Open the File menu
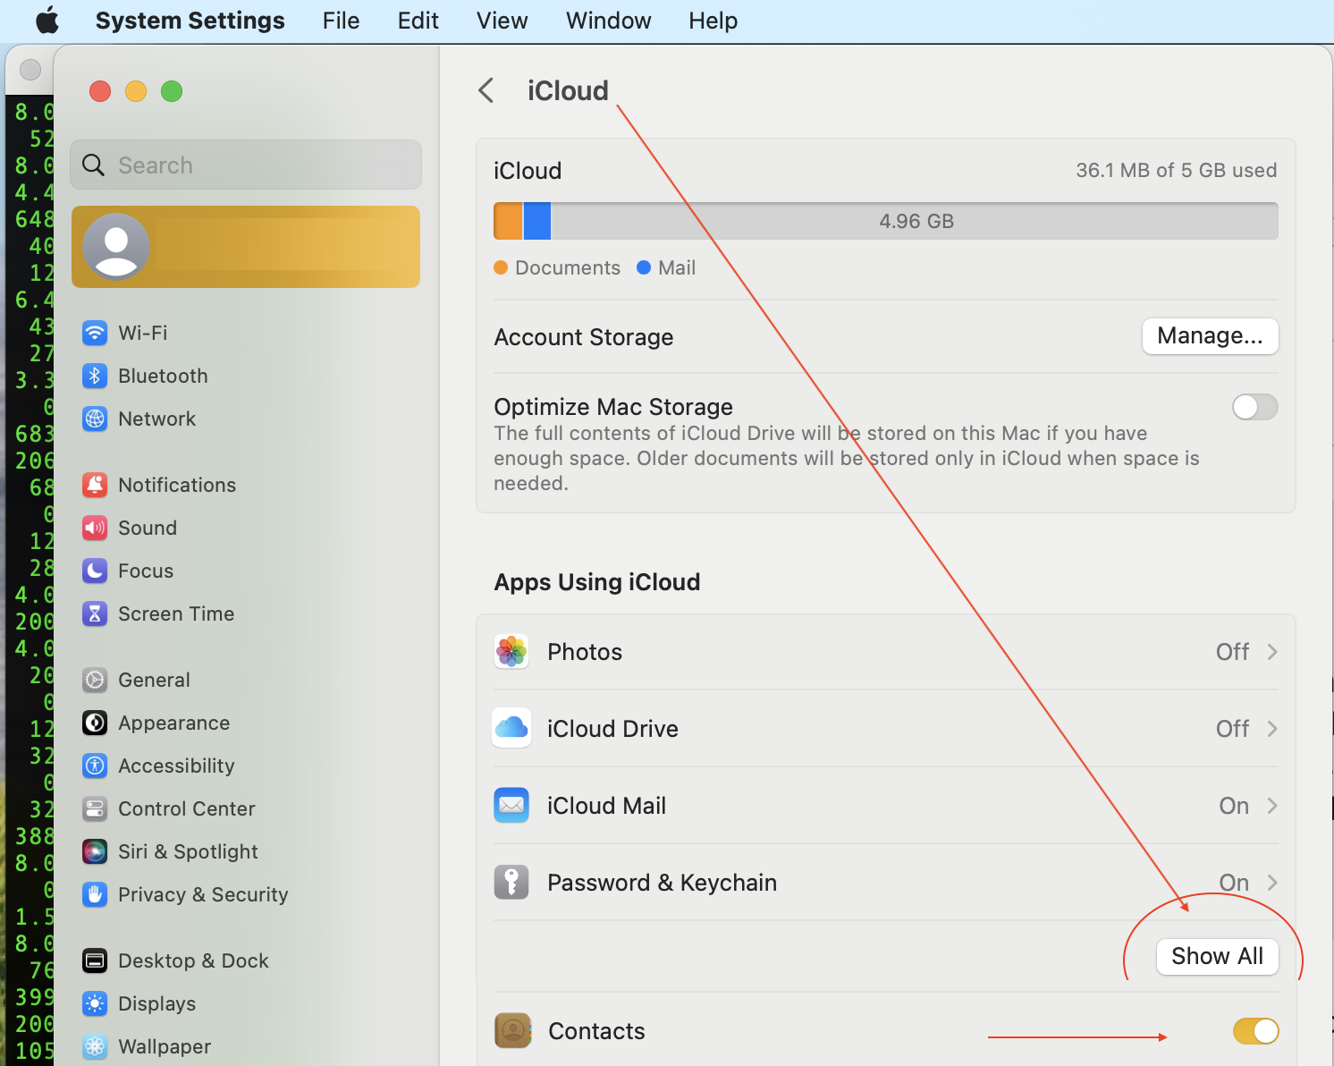This screenshot has height=1066, width=1334. tap(342, 21)
